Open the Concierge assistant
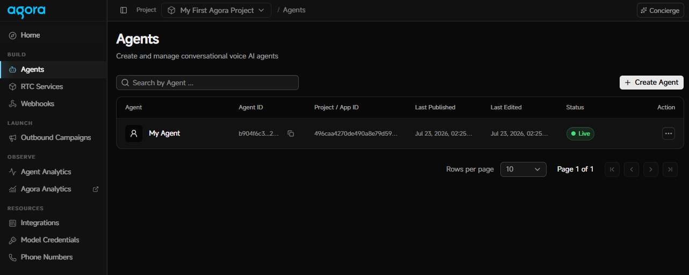Image resolution: width=689 pixels, height=275 pixels. coord(661,10)
